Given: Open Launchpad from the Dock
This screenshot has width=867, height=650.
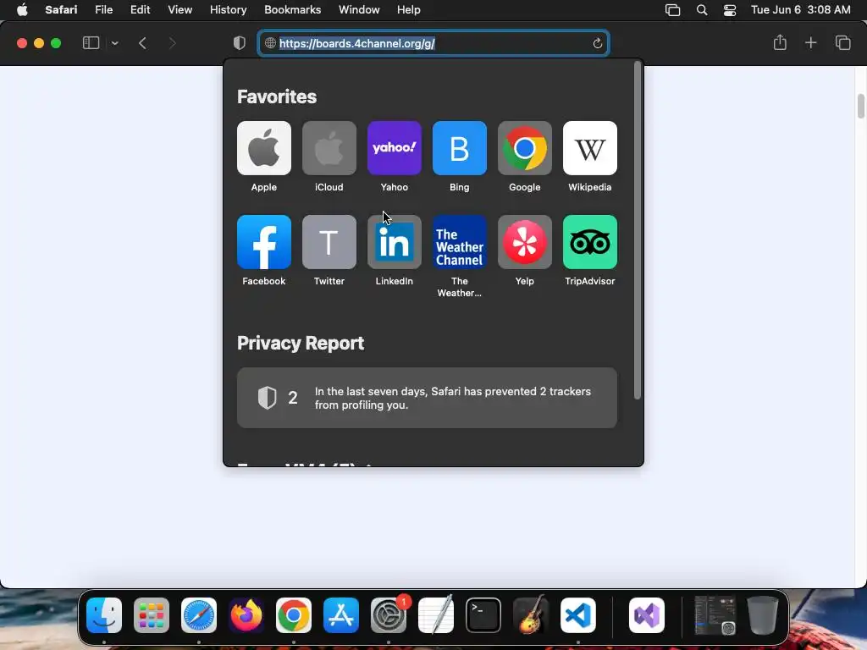Looking at the screenshot, I should pyautogui.click(x=152, y=615).
